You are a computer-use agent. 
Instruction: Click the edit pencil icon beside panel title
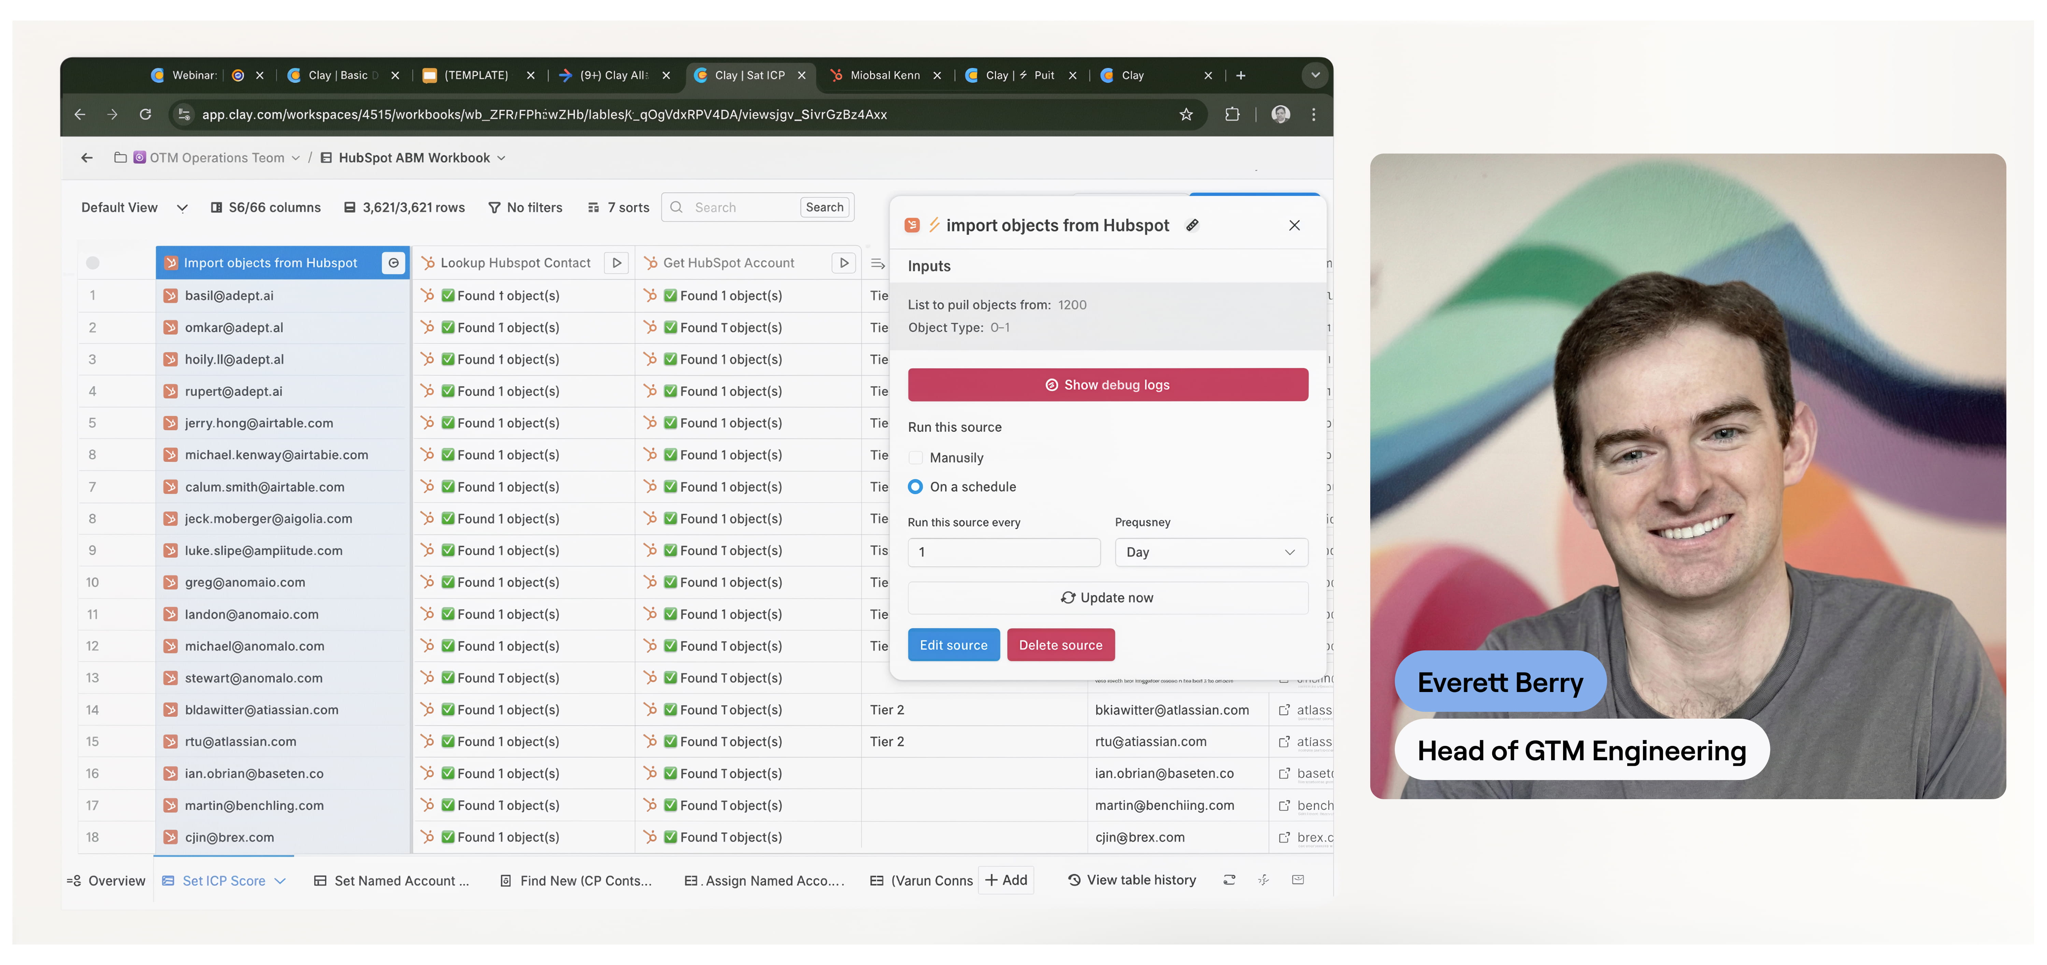click(1192, 226)
